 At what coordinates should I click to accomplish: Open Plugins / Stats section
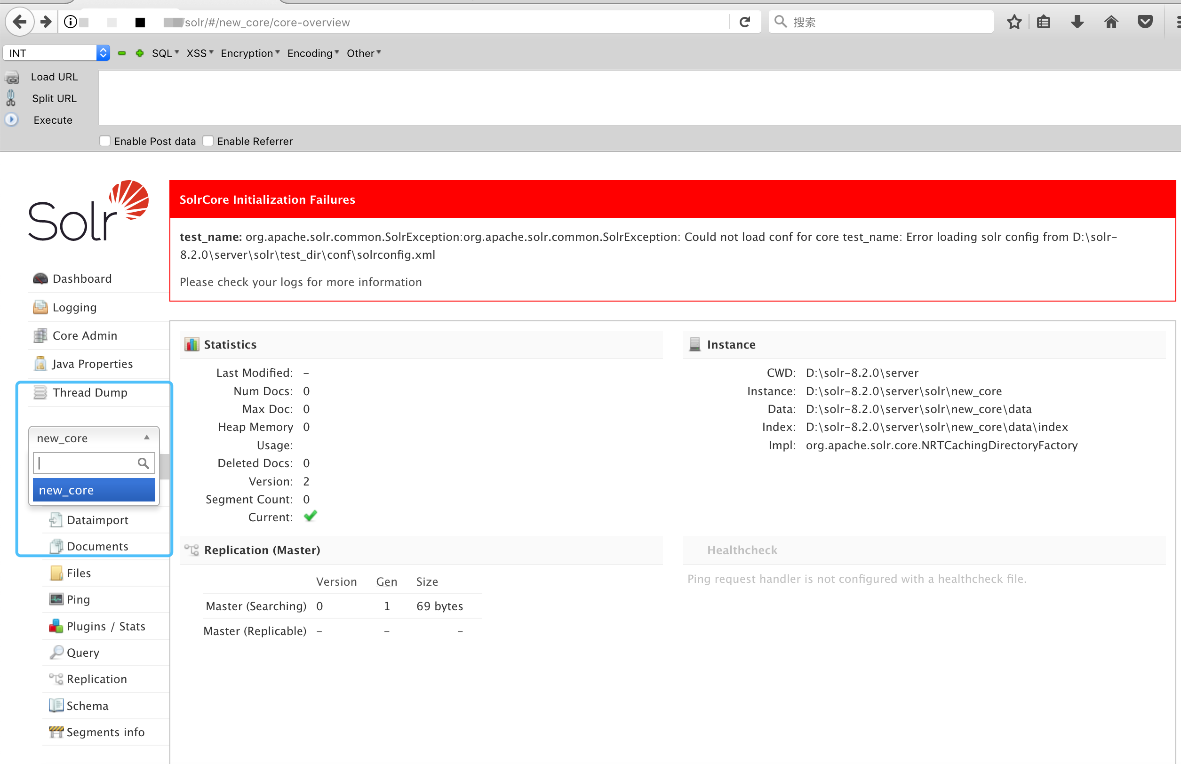[x=106, y=627]
